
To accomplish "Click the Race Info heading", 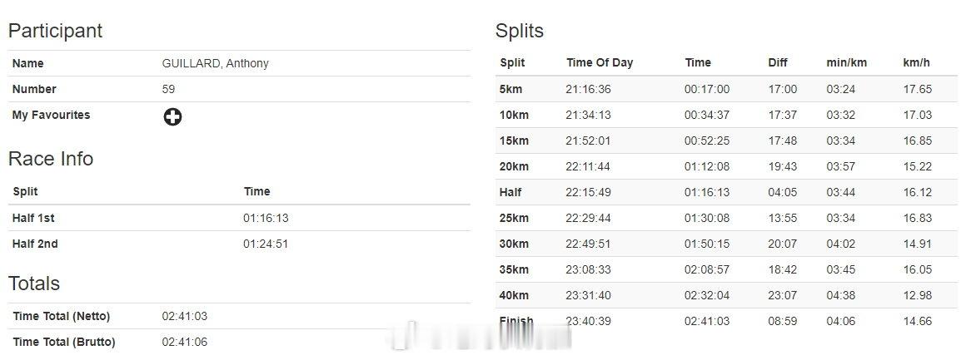I will click(51, 159).
